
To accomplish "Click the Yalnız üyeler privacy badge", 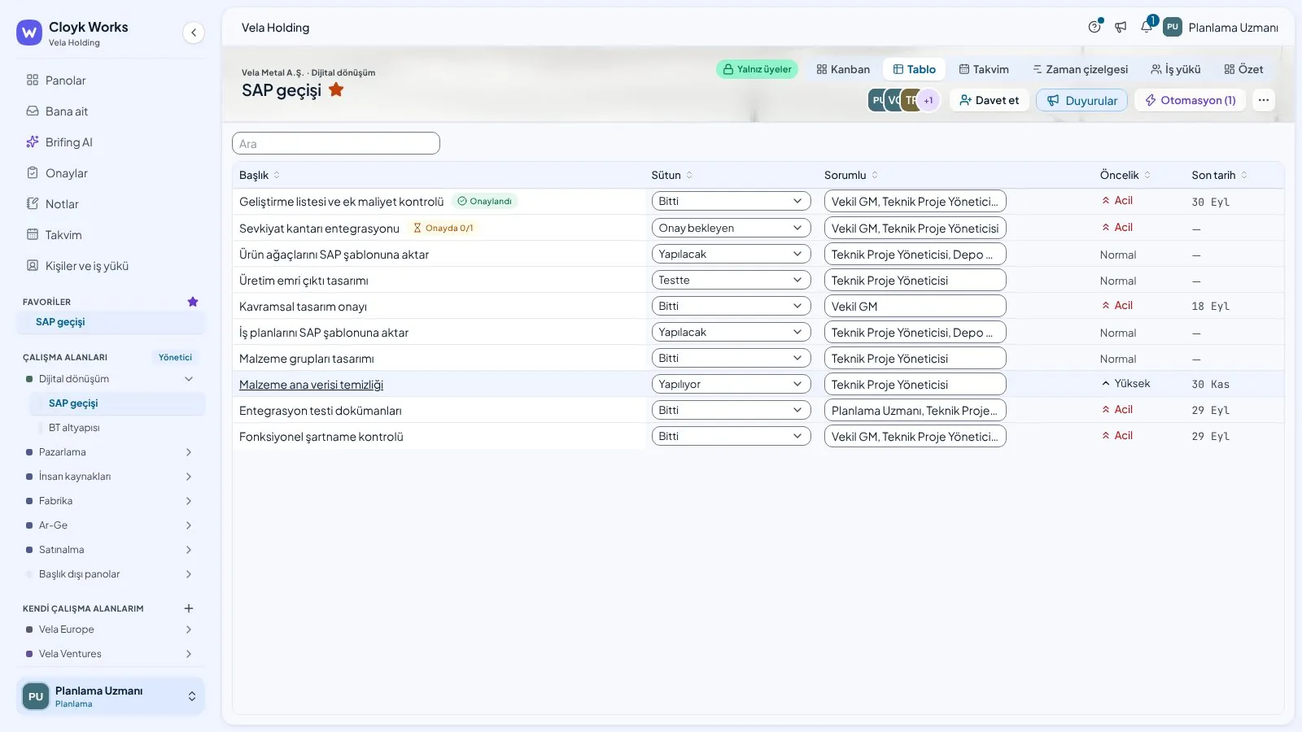I will tap(757, 69).
